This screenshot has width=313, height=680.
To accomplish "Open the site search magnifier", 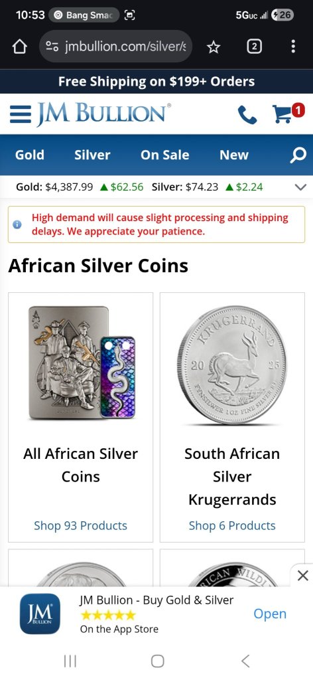I will pos(298,155).
